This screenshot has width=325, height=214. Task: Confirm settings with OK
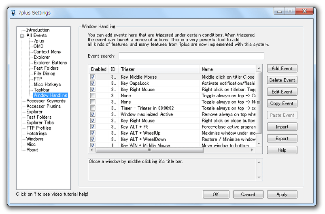click(216, 195)
